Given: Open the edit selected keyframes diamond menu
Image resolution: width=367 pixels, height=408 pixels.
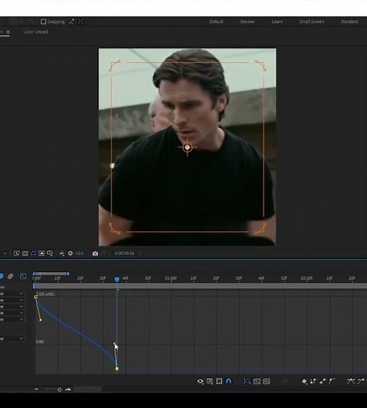Looking at the screenshot, I should (304, 381).
